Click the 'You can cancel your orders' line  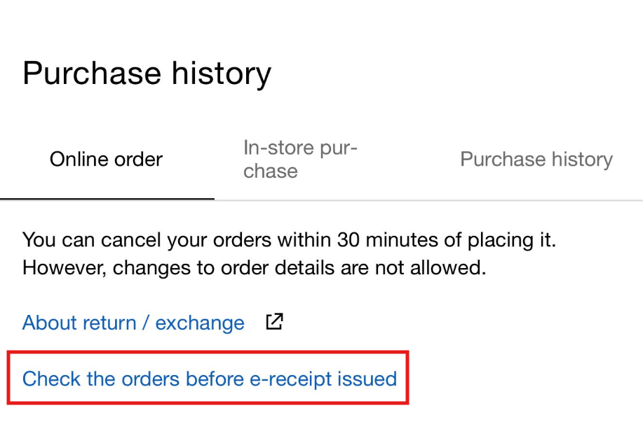click(x=288, y=240)
